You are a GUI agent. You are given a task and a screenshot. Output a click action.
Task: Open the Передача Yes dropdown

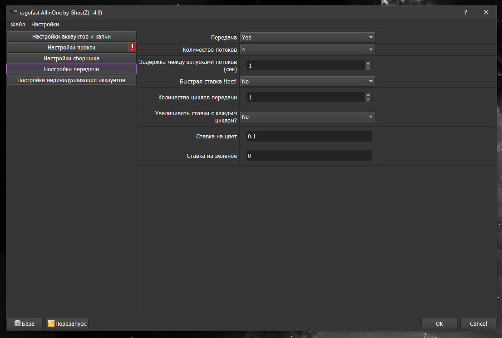307,37
